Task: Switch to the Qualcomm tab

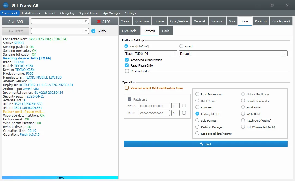Action: [142, 21]
